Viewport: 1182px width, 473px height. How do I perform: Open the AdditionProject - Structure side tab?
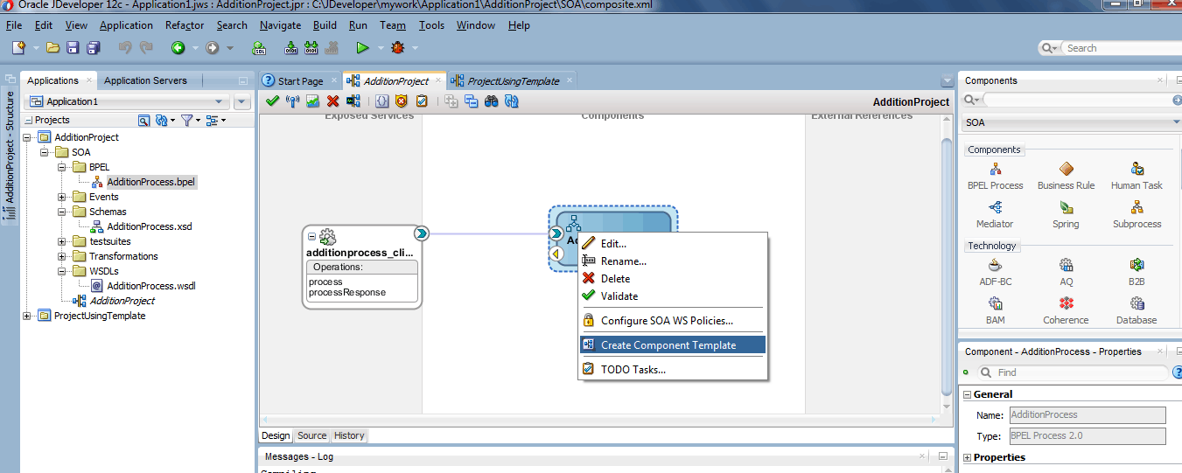pyautogui.click(x=10, y=154)
